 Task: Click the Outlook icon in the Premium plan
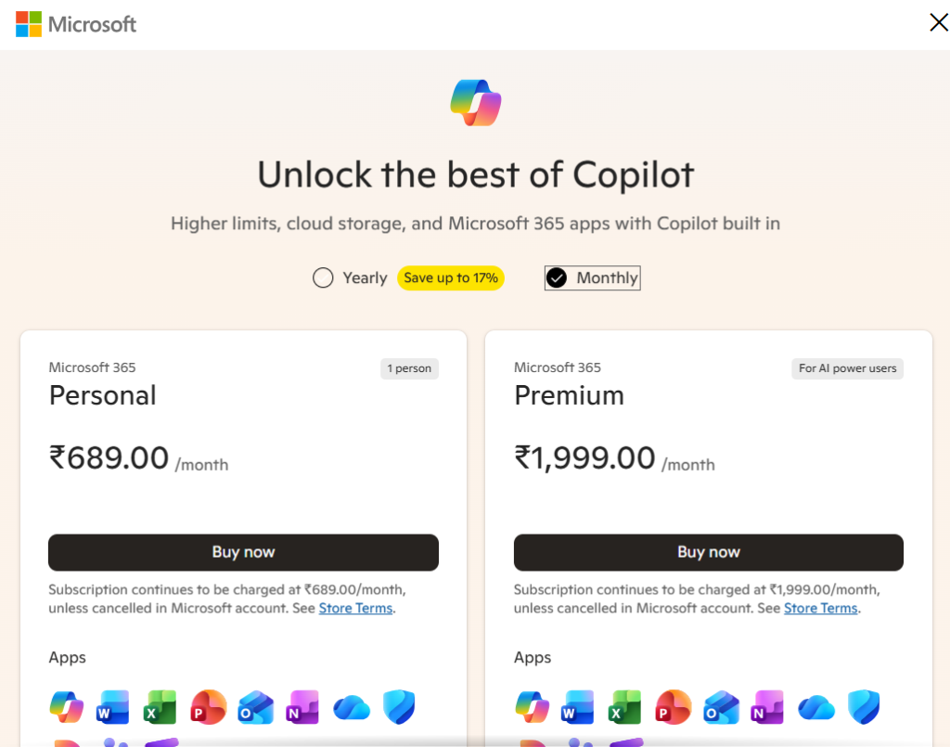[721, 707]
